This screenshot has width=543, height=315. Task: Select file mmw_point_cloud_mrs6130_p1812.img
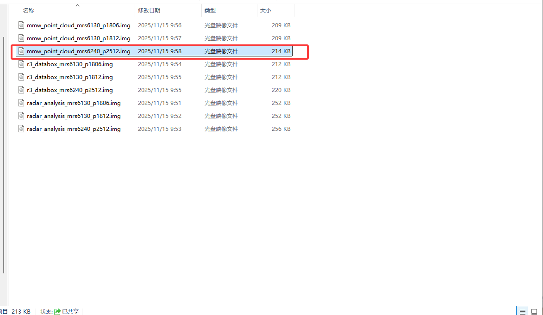coord(79,38)
